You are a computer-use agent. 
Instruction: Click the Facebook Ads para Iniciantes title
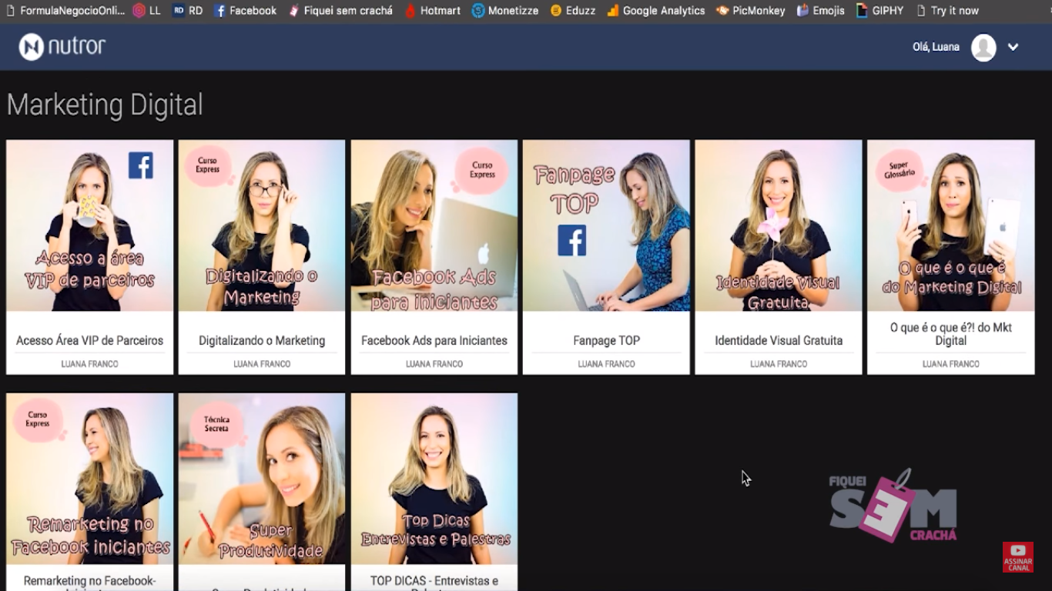(x=434, y=340)
